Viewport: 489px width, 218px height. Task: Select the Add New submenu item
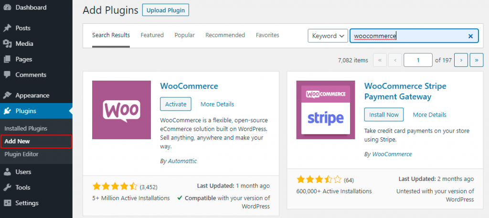point(18,141)
